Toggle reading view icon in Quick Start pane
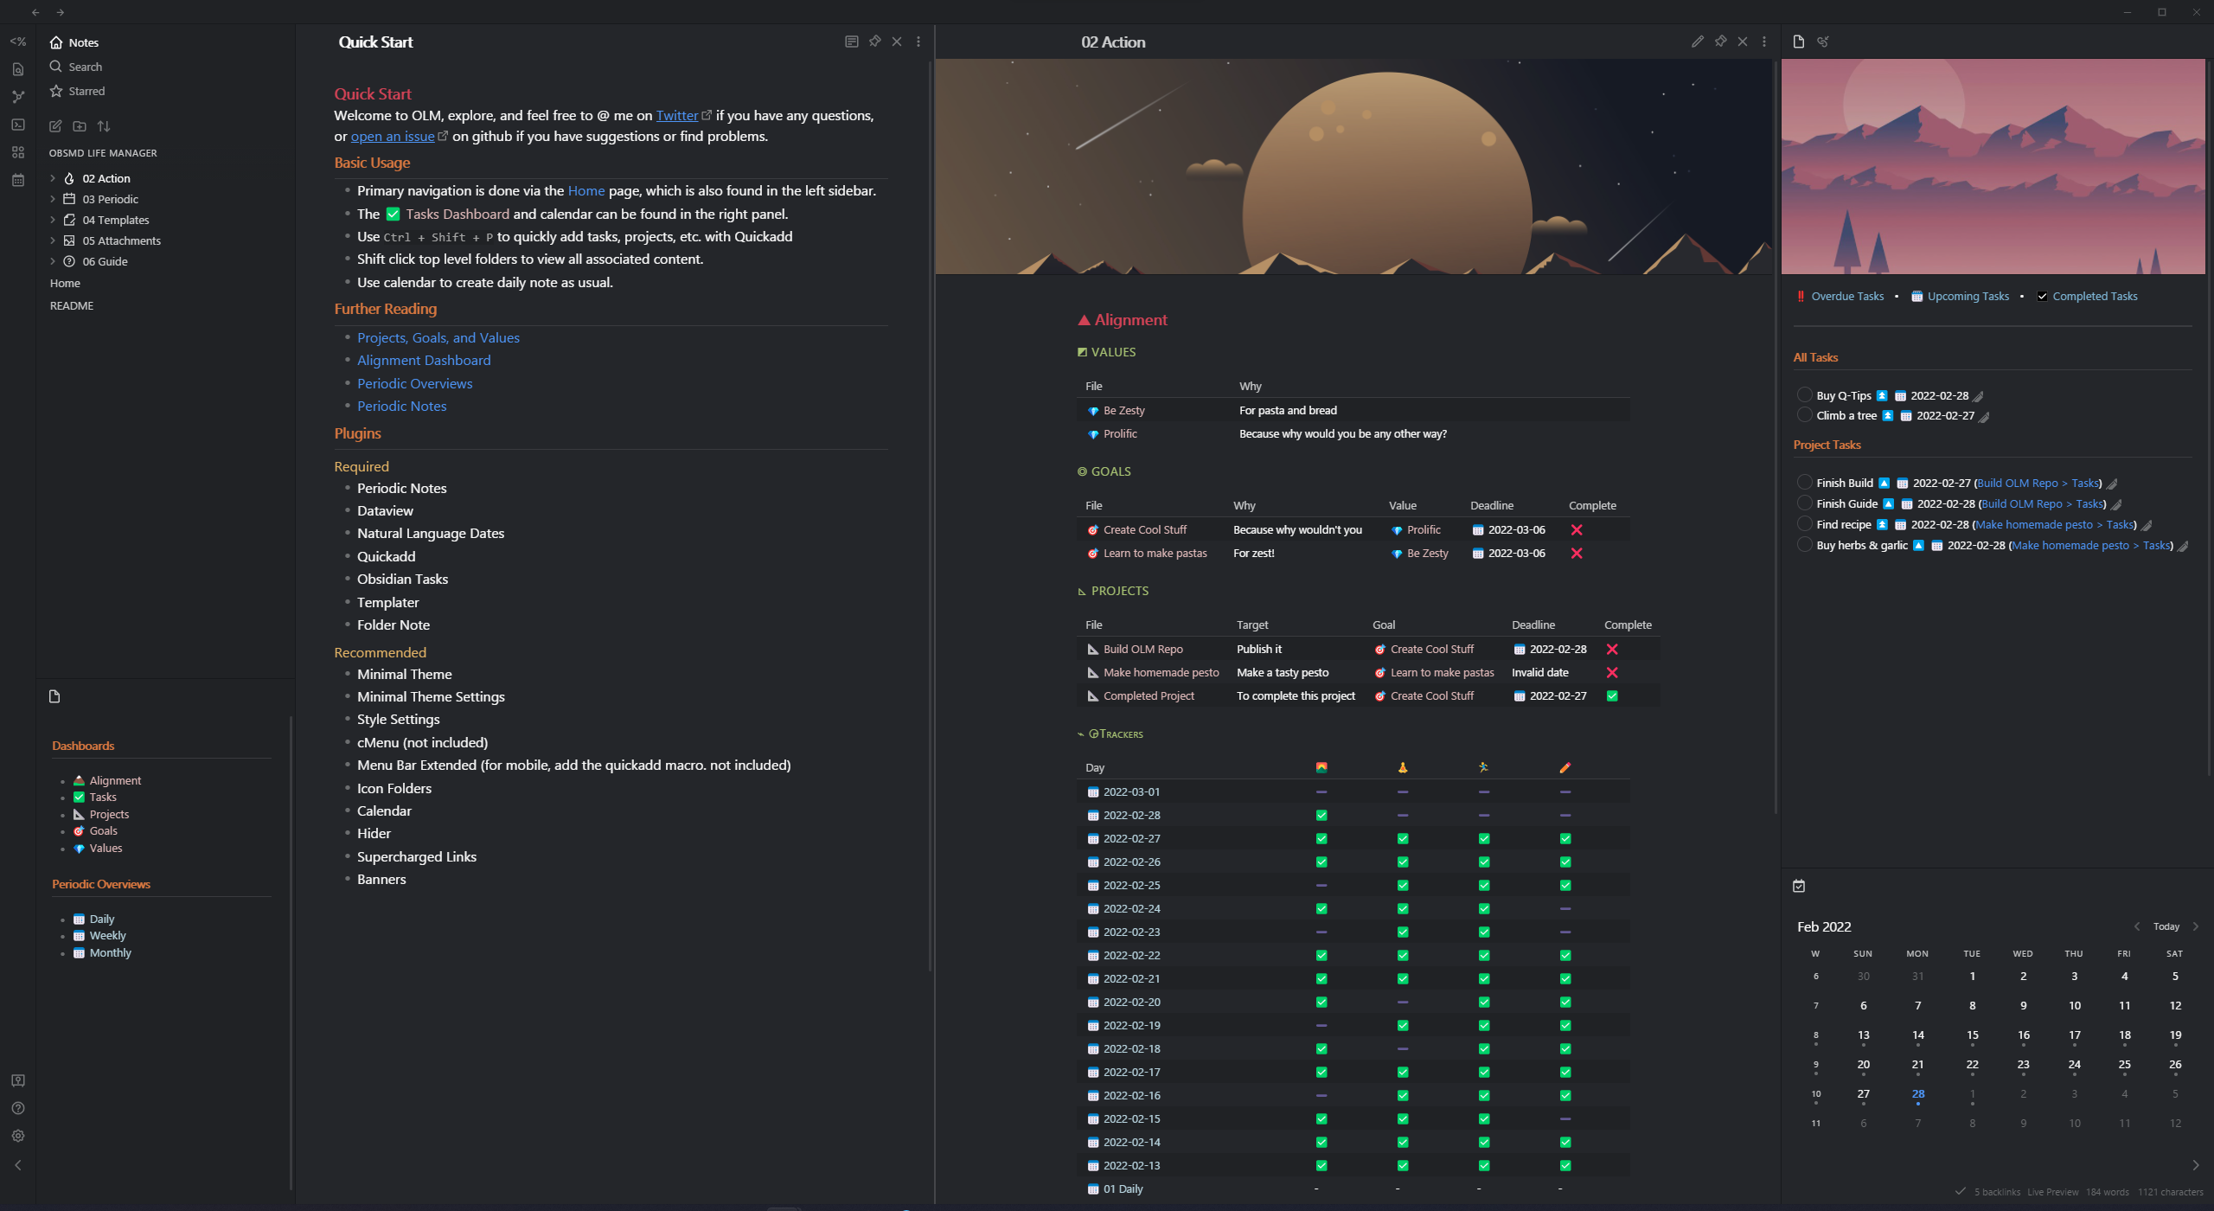Screen dimensions: 2214x1211 pyautogui.click(x=851, y=42)
